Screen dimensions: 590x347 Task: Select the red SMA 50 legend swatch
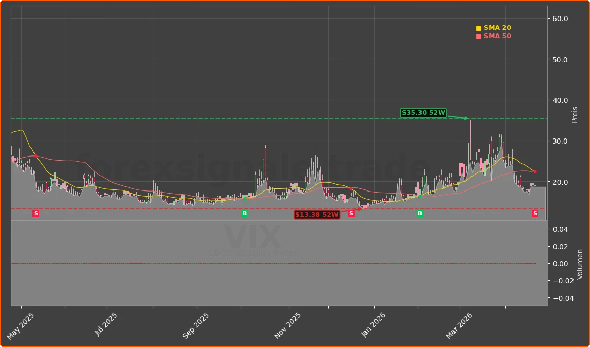coord(479,37)
